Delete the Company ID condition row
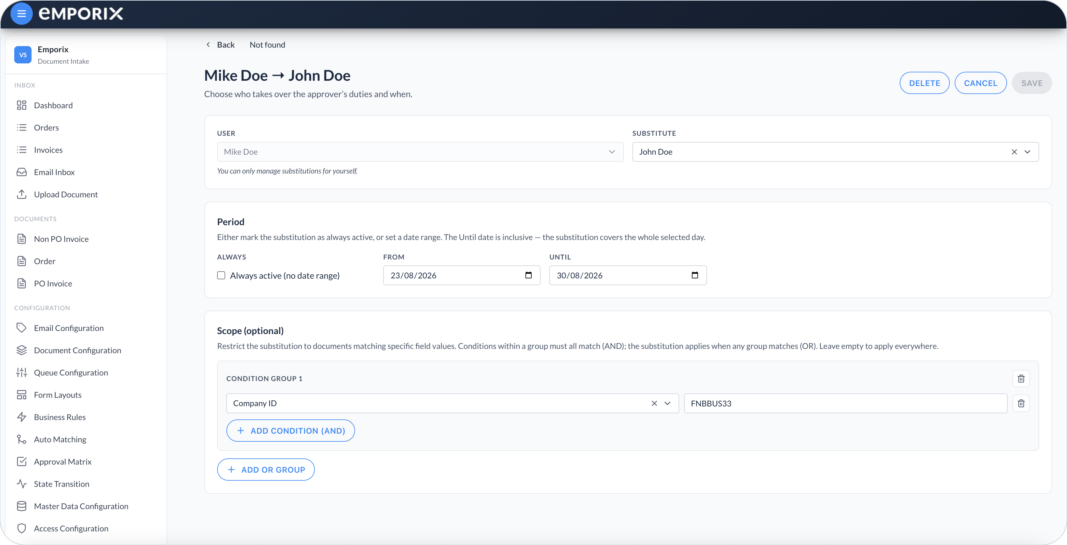This screenshot has width=1067, height=545. pos(1021,403)
